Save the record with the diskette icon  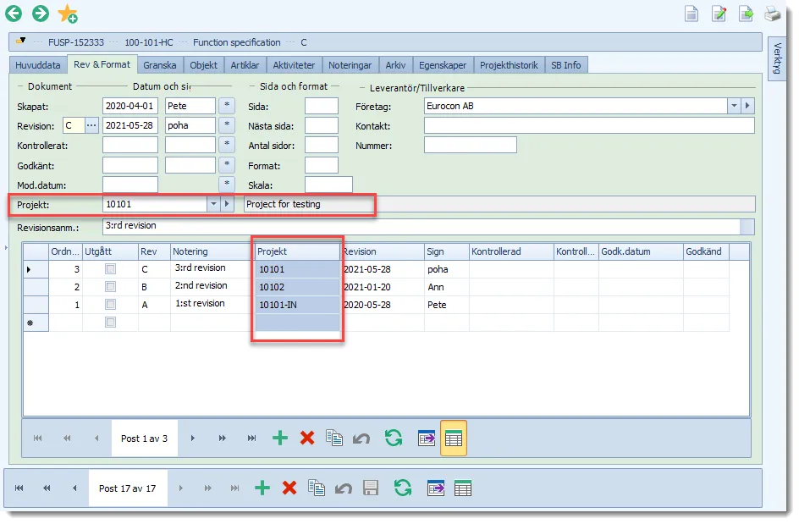tap(371, 488)
